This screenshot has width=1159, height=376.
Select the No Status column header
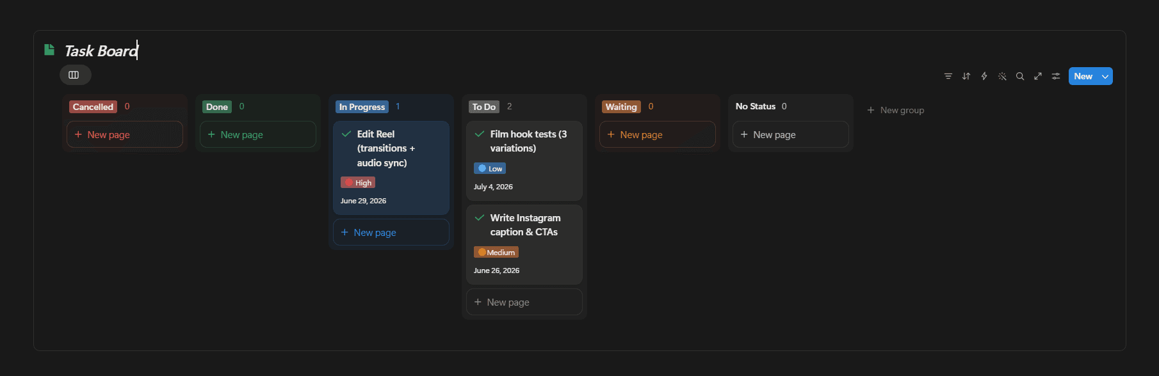(x=756, y=106)
